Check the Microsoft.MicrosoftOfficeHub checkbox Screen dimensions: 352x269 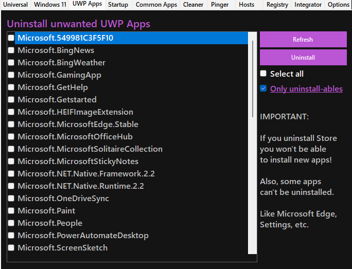pos(11,136)
